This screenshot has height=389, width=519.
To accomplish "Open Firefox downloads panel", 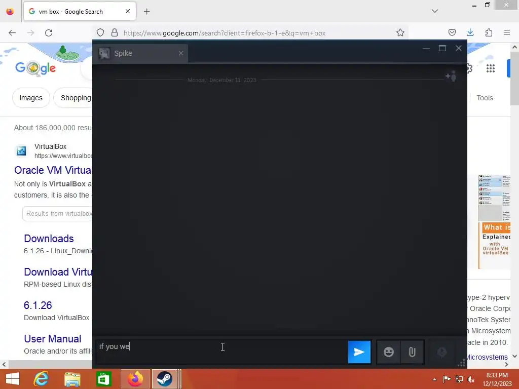I will click(470, 33).
